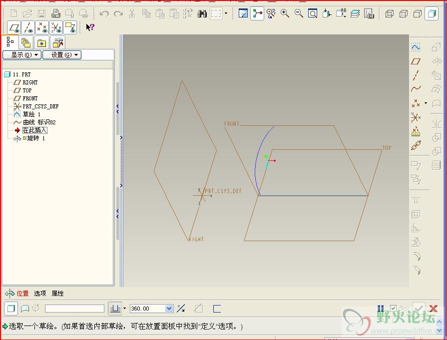Screen dimensions: 447x340
Task: Toggle datum axis display on/off
Action: click(28, 27)
